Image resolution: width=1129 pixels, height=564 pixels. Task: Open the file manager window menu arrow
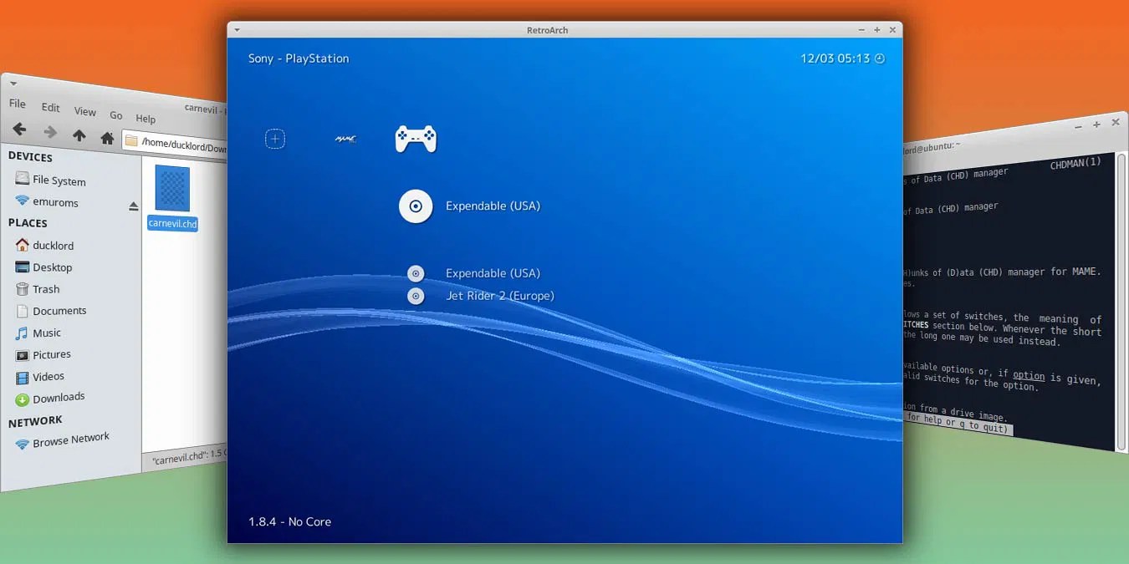tap(13, 84)
